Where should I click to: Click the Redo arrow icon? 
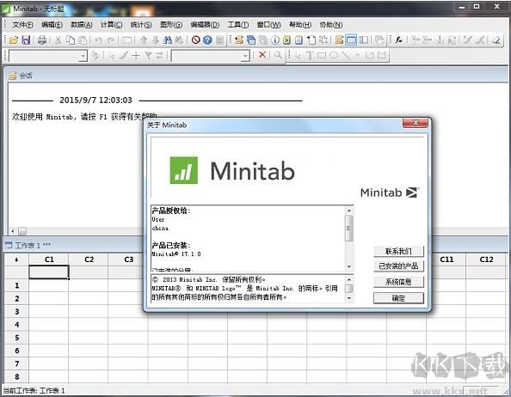click(x=111, y=40)
